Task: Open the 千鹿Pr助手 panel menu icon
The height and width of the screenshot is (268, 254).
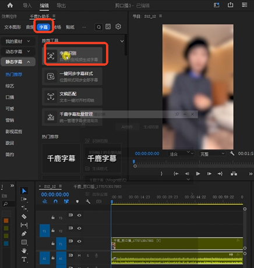Action: (54, 16)
